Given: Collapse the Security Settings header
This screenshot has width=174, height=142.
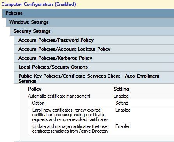Looking at the screenshot, I should (92, 31).
